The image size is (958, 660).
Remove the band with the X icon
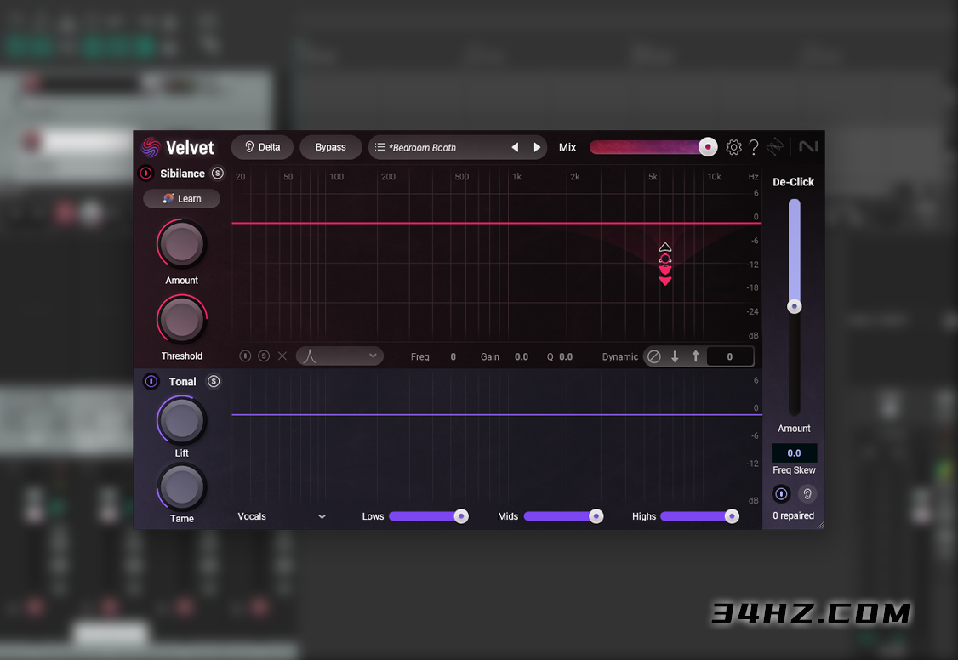point(282,356)
